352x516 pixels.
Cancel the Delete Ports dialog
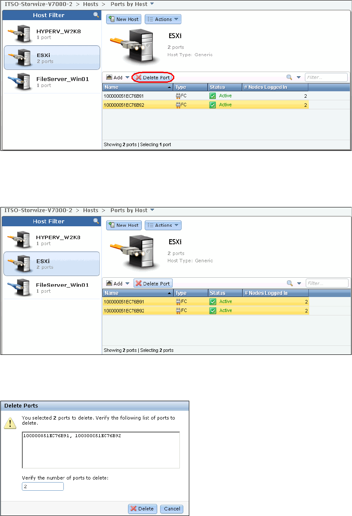pos(172,509)
